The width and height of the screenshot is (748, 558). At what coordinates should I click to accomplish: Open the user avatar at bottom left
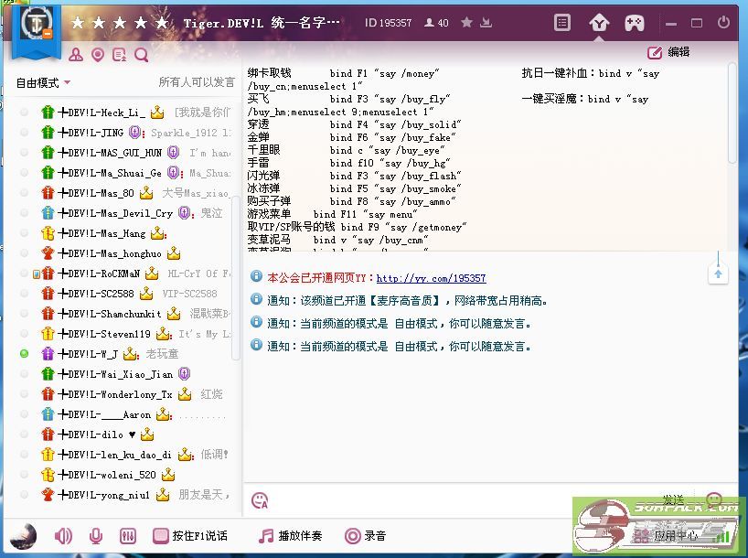click(23, 535)
